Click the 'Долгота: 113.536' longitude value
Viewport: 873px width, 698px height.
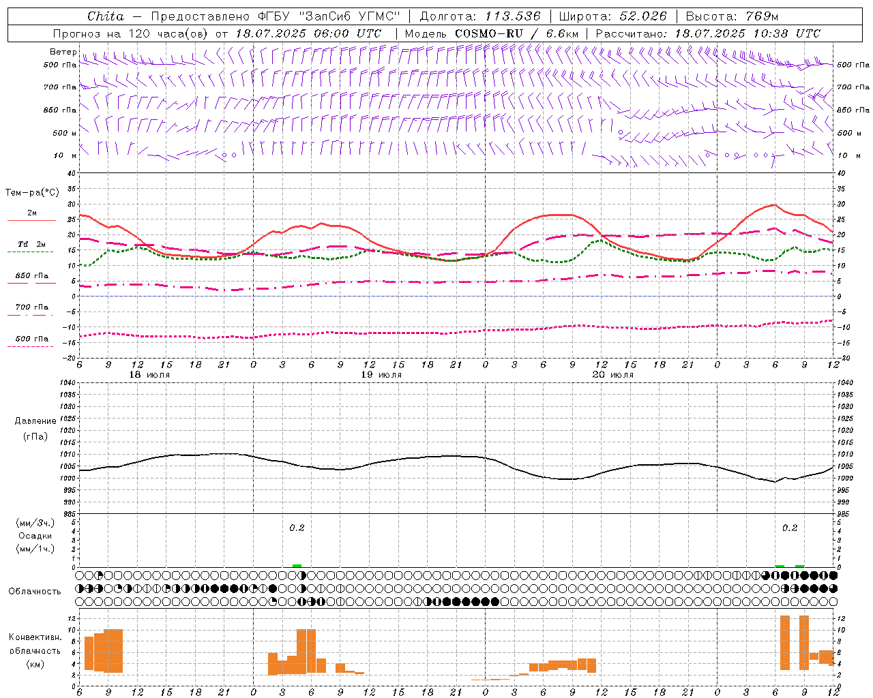click(x=480, y=16)
